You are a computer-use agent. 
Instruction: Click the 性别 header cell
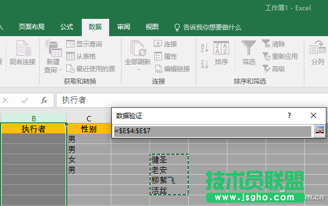pyautogui.click(x=89, y=129)
